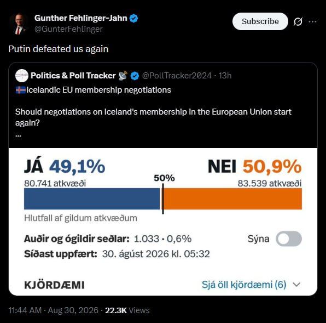Toggle the Sýna switch on
326x323 pixels.
pos(289,239)
